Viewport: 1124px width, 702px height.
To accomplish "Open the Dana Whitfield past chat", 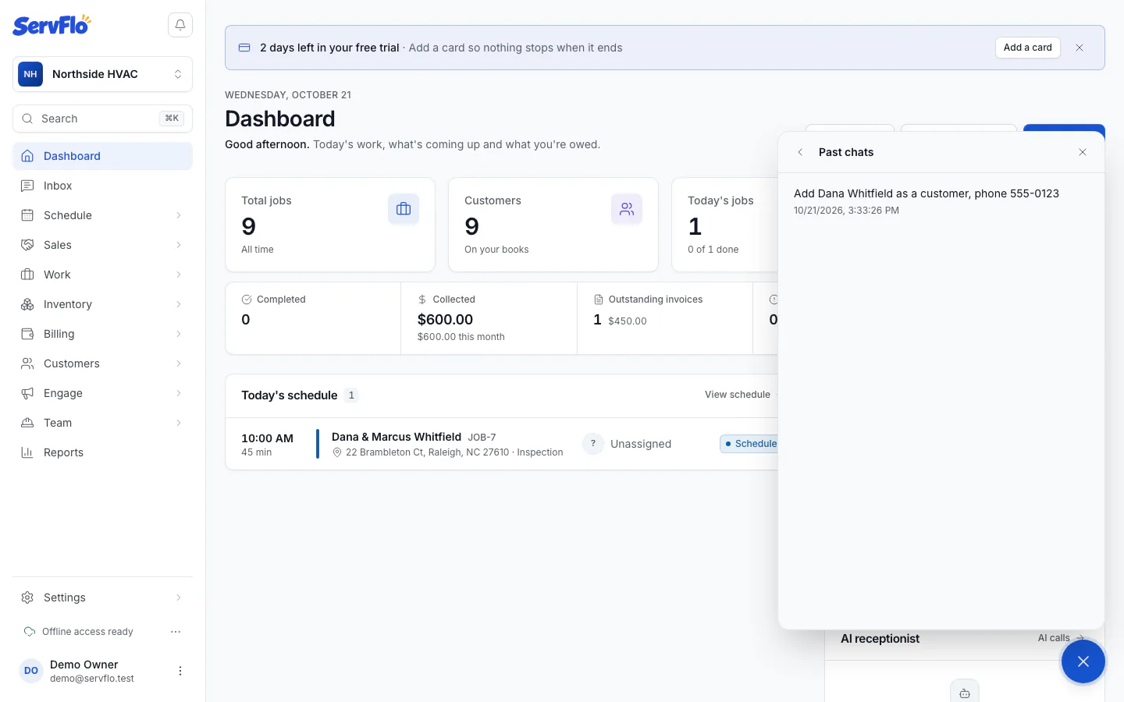I will point(941,201).
